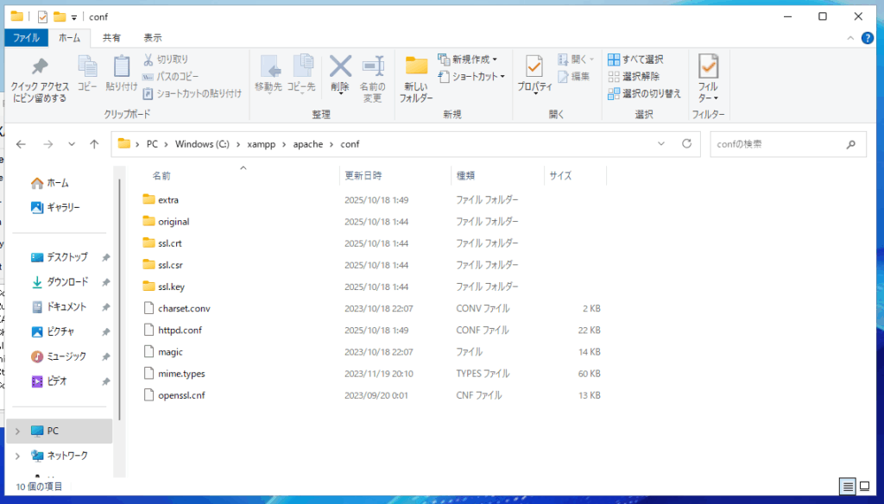884x504 pixels.
Task: Create a new folder with ribbon icon
Action: pyautogui.click(x=416, y=67)
